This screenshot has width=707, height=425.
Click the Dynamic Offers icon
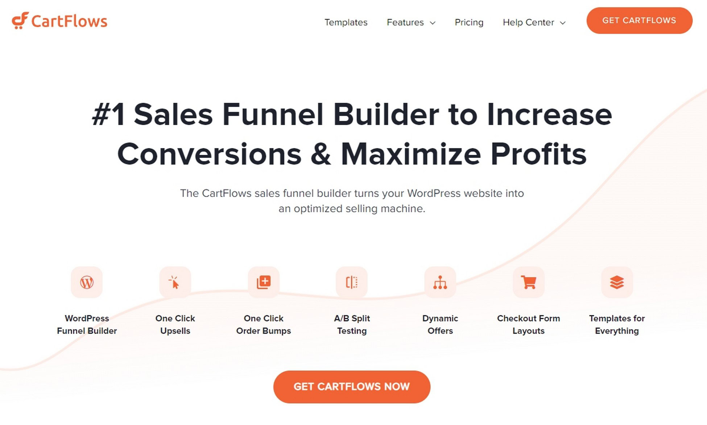point(439,282)
